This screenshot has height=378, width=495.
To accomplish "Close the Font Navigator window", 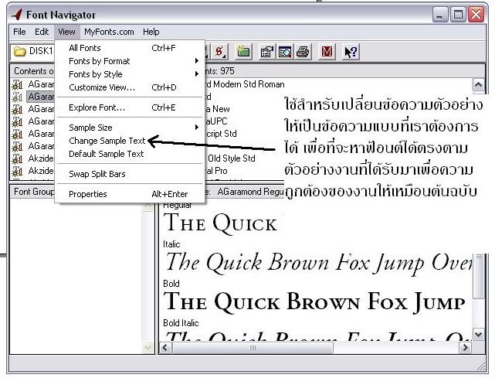I will (x=476, y=15).
